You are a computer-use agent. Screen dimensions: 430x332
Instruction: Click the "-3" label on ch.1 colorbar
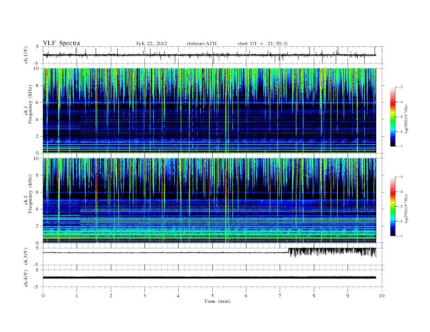point(400,87)
